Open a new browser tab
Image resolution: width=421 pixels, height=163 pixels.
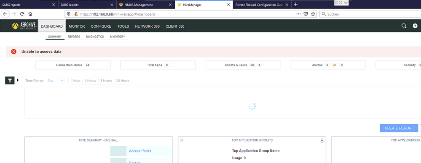tap(295, 5)
